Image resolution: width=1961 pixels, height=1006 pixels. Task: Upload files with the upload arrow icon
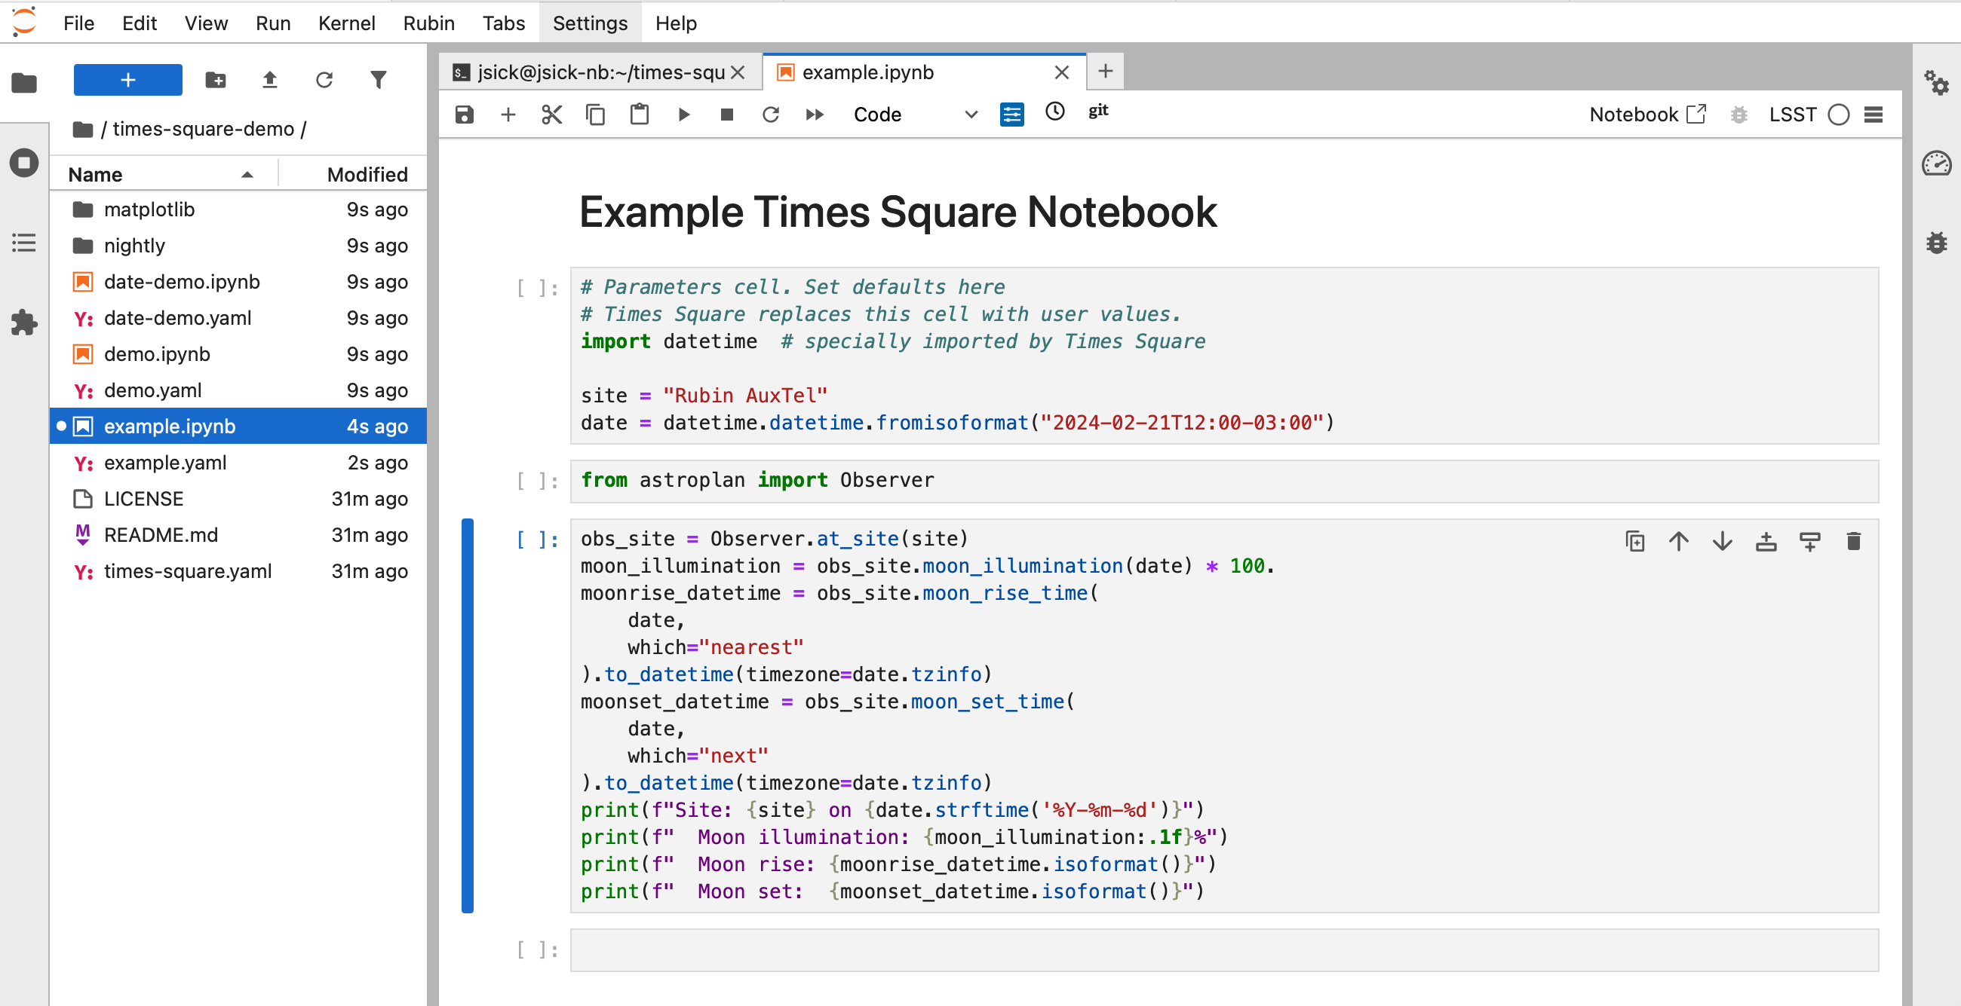269,80
